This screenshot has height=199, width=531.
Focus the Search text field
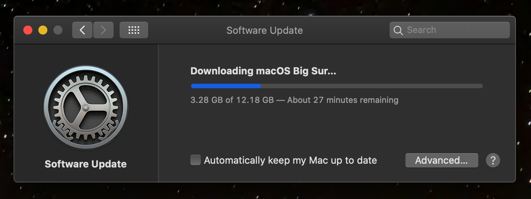450,30
